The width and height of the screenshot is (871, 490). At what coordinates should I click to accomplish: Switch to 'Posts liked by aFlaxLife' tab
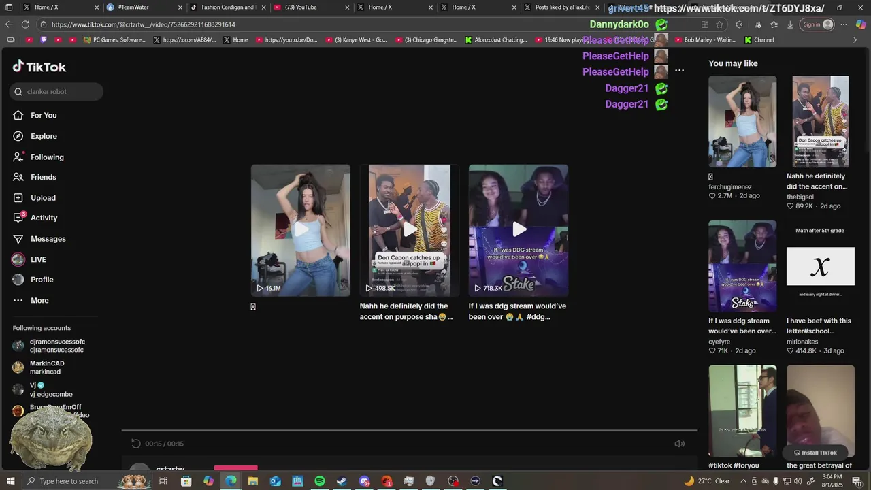coord(562,7)
